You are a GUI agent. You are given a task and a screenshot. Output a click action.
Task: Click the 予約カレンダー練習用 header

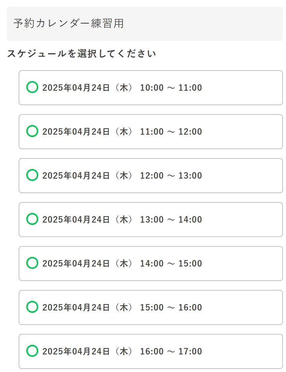point(68,24)
